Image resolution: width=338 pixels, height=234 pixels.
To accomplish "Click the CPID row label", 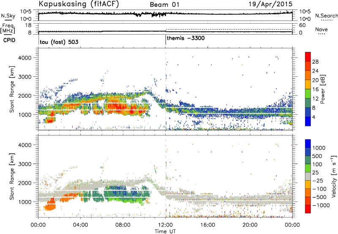I will (9, 40).
